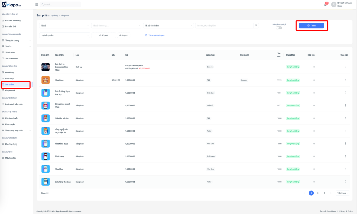Open the three-dot menu for Nấu tiệc tại nhà
Screen dimensions: 357x214
[x=345, y=118]
